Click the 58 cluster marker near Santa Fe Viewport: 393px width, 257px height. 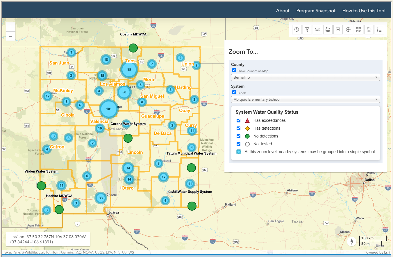coord(124,92)
